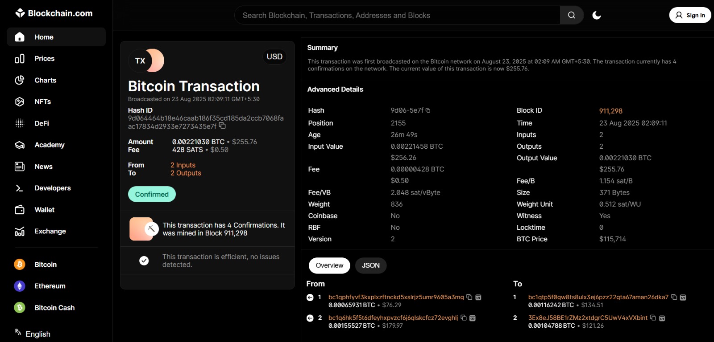Click the TX transaction avatar graphic
This screenshot has height=342, width=714.
pos(146,61)
